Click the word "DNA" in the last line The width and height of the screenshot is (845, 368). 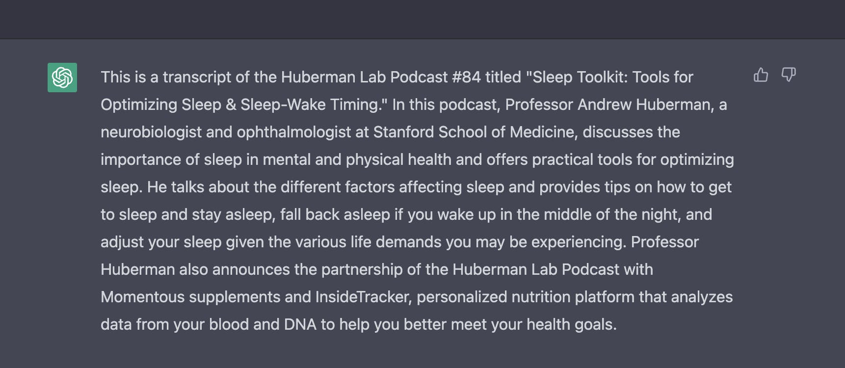pyautogui.click(x=300, y=324)
